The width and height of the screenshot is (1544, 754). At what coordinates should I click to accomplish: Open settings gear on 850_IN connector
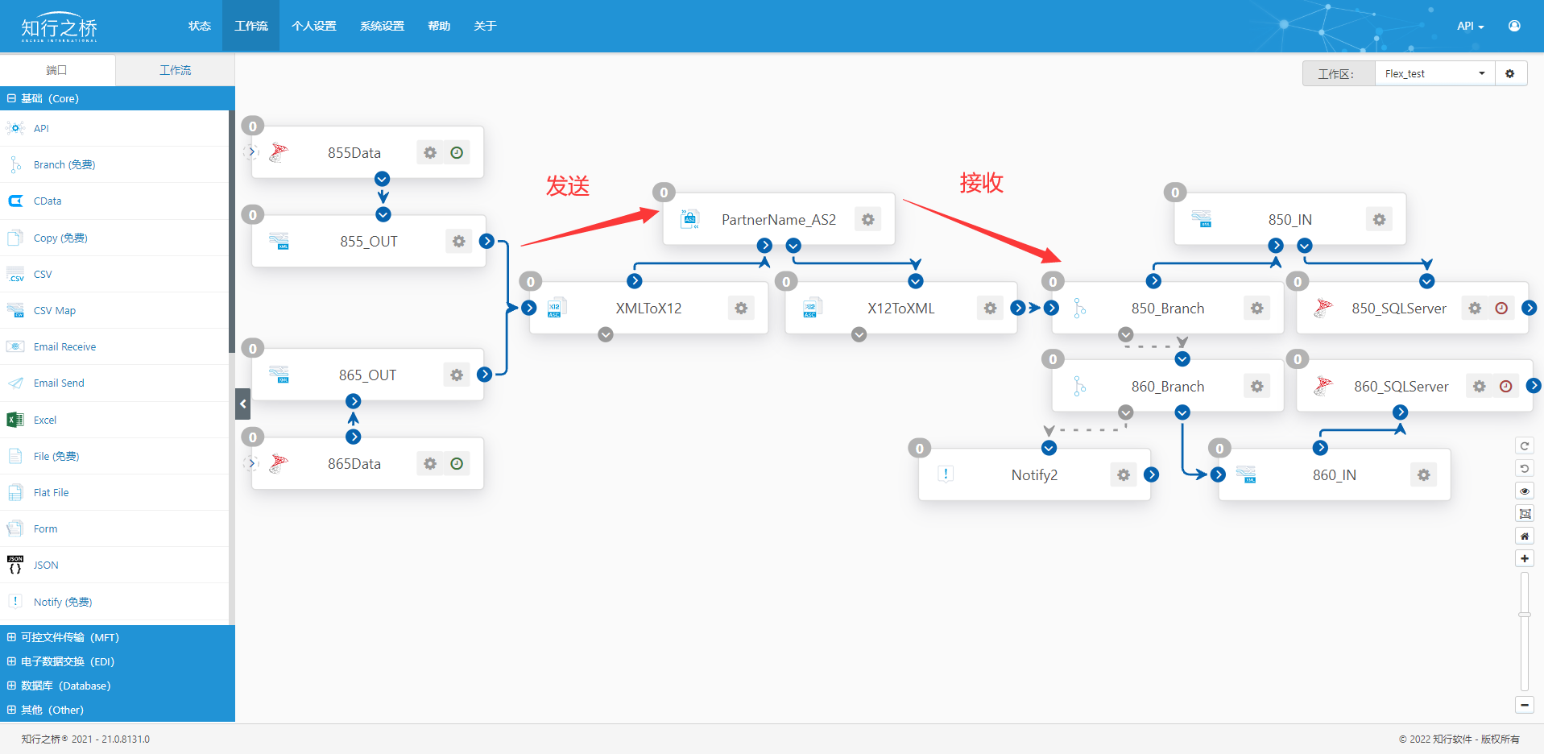(1379, 219)
